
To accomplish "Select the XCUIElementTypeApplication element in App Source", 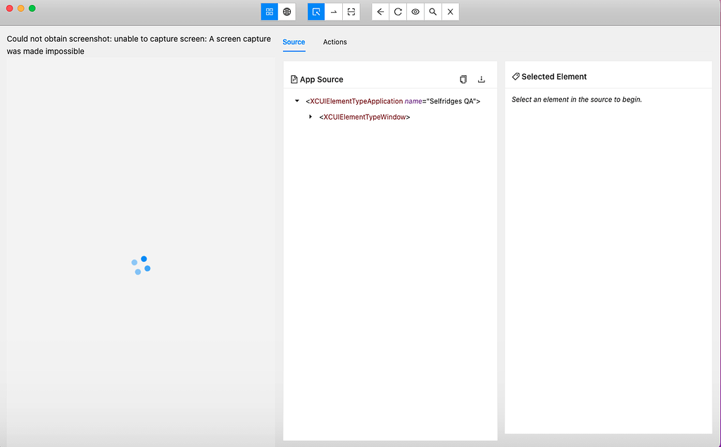I will tap(391, 101).
